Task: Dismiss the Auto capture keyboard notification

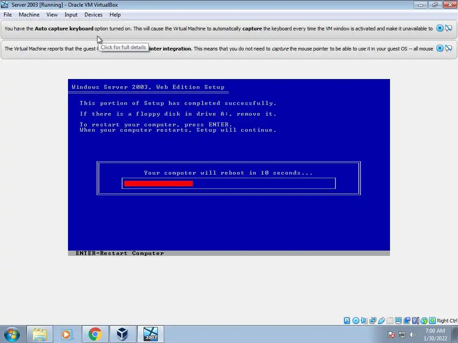Action: (x=440, y=28)
